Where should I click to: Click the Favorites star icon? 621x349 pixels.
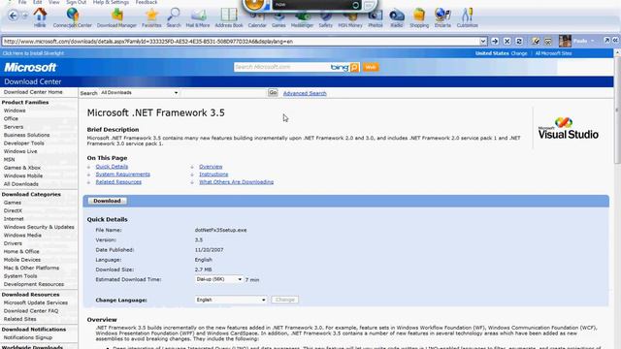tap(151, 17)
